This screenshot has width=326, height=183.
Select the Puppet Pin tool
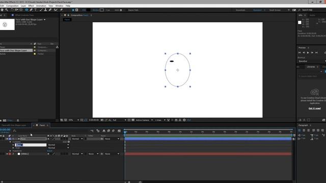point(61,10)
